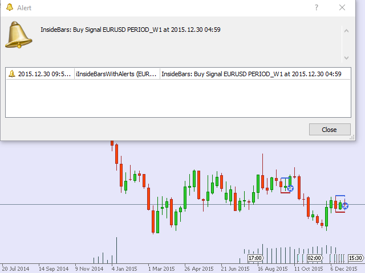The width and height of the screenshot is (365, 273).
Task: Click the blue star marker near September 2015
Action: tap(290, 188)
